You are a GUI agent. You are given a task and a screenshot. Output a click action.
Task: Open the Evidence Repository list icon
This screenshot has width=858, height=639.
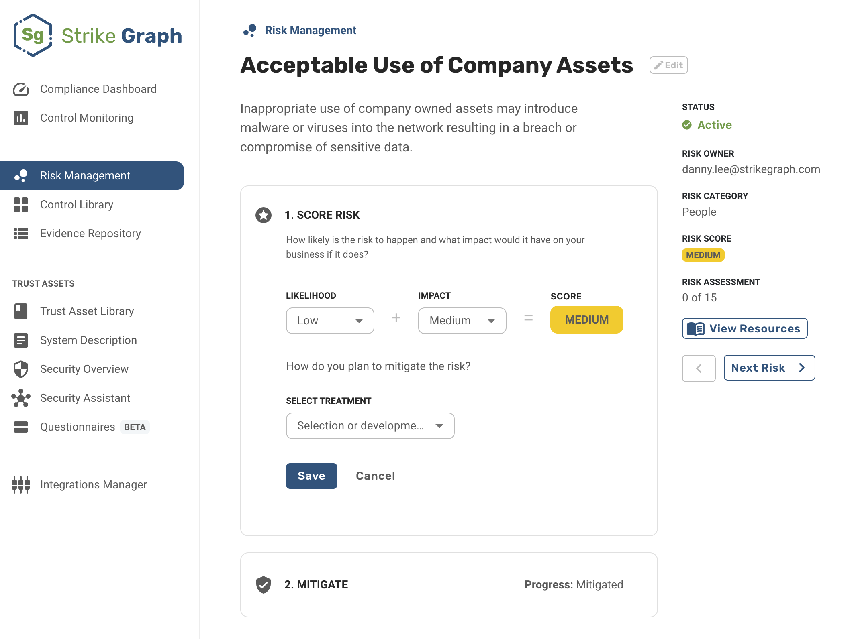[x=22, y=234]
